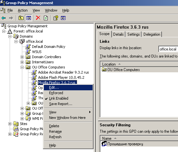Image resolution: width=178 pixels, height=152 pixels.
Task: Click the Default Domain Policy GPO icon
Action: [28, 47]
